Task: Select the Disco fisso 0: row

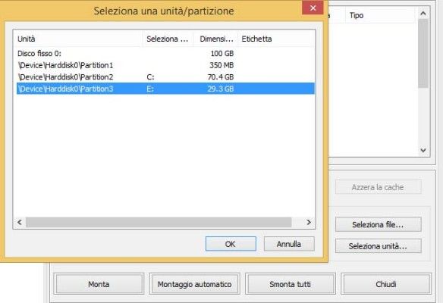Action: (x=165, y=53)
